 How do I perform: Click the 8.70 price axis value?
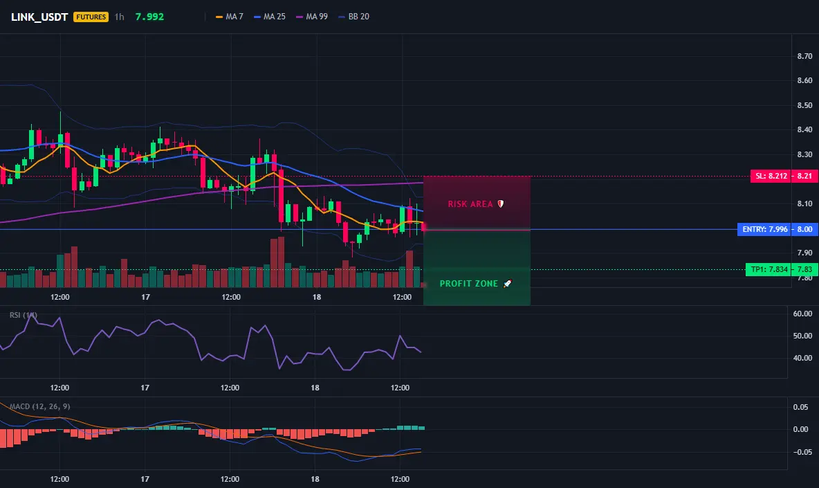(x=804, y=56)
